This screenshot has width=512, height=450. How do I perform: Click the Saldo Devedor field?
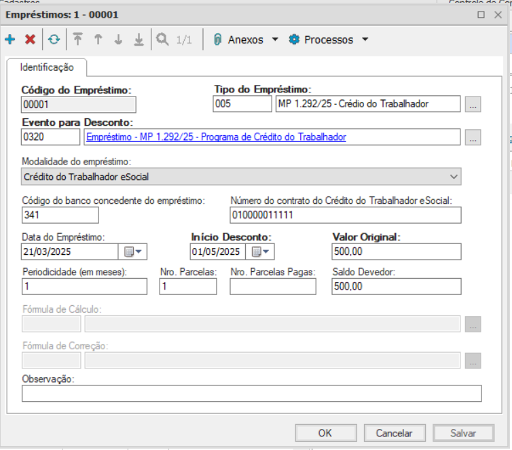tap(397, 287)
